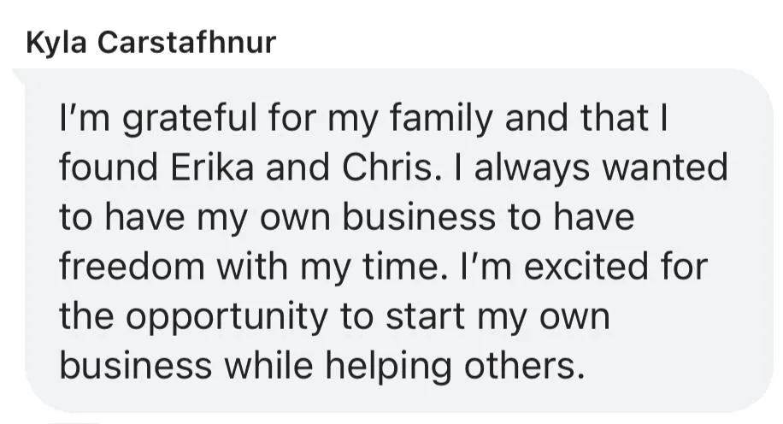Viewport: 783px width, 424px height.
Task: Tap the word grateful in the first line
Action: (190, 121)
